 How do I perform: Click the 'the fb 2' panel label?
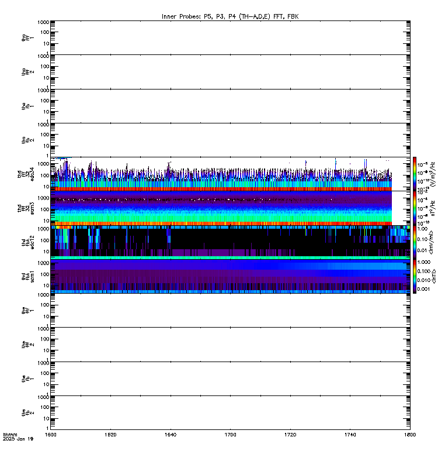[x=27, y=413]
